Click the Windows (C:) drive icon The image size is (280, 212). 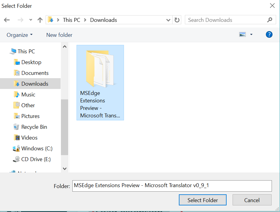pos(16,149)
